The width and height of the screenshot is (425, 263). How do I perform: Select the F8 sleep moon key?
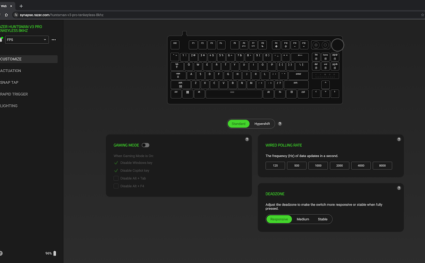coord(263,45)
